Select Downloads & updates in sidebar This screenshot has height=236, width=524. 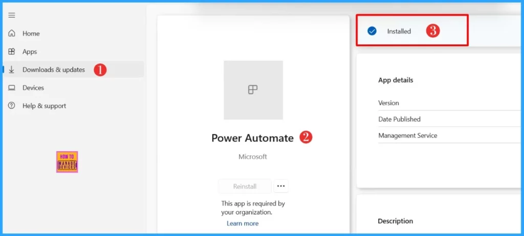coord(74,69)
